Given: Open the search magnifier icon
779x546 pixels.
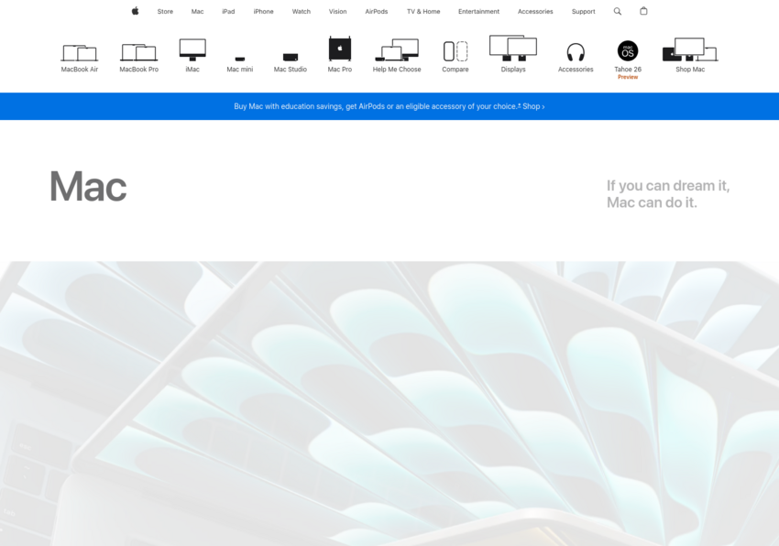Looking at the screenshot, I should [618, 11].
